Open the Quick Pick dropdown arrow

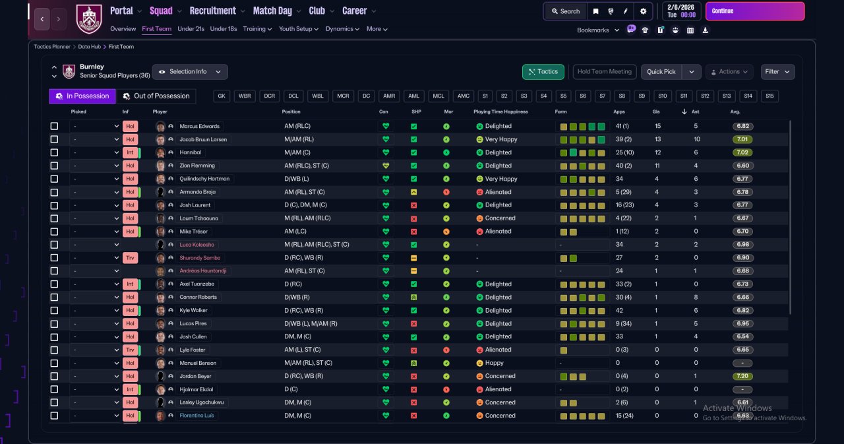tap(691, 71)
